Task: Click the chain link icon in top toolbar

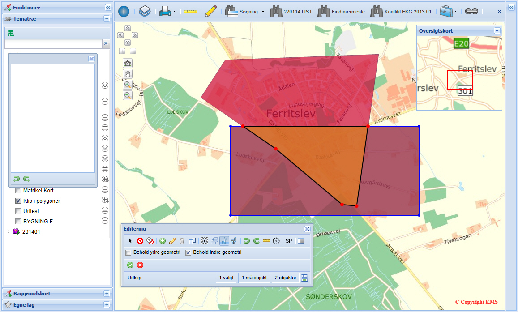Action: (x=471, y=11)
